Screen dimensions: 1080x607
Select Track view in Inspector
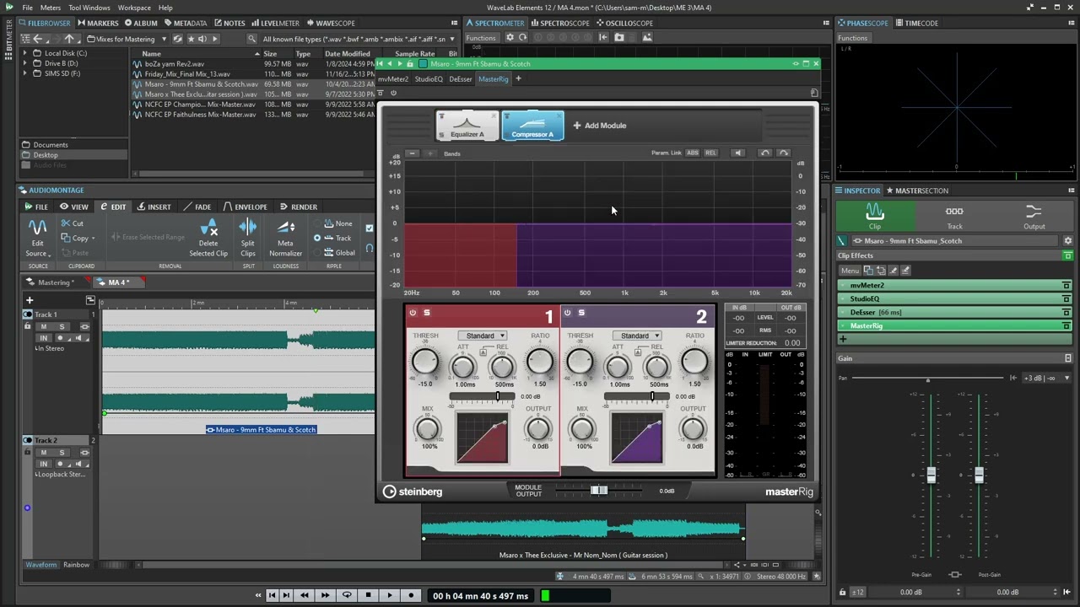point(954,216)
